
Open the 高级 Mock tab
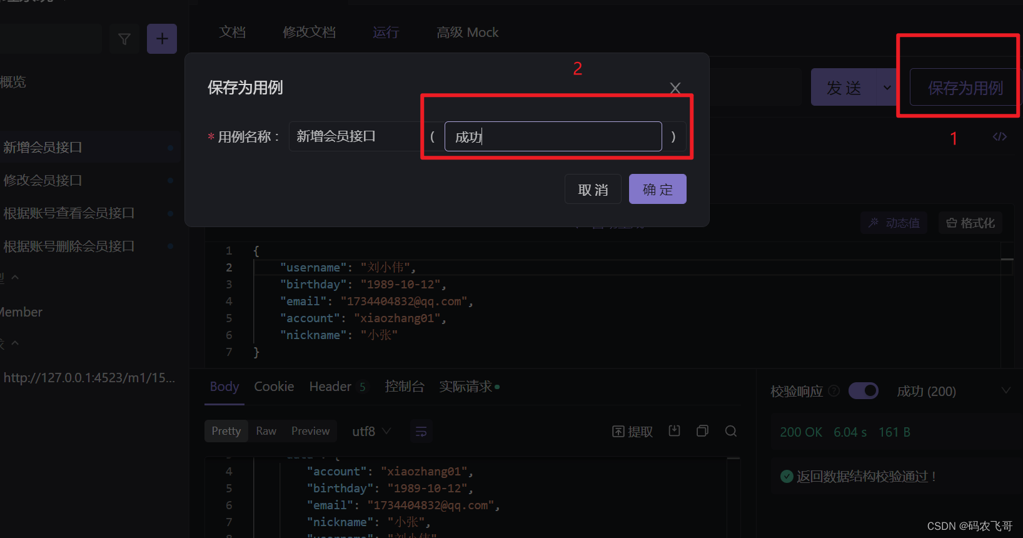pos(468,33)
